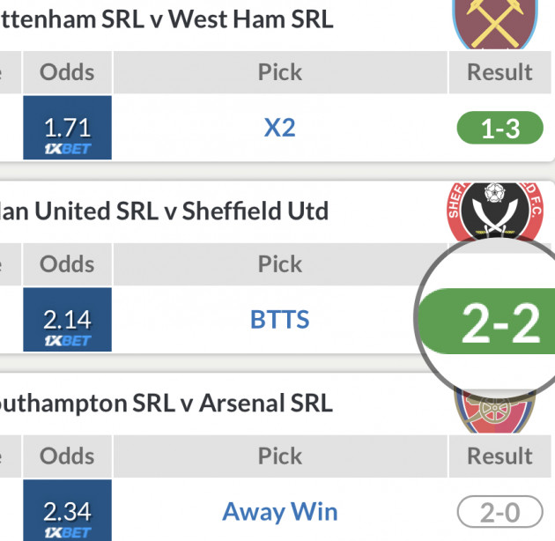Open Southampton SRL v Arsenal SRL match

click(167, 403)
